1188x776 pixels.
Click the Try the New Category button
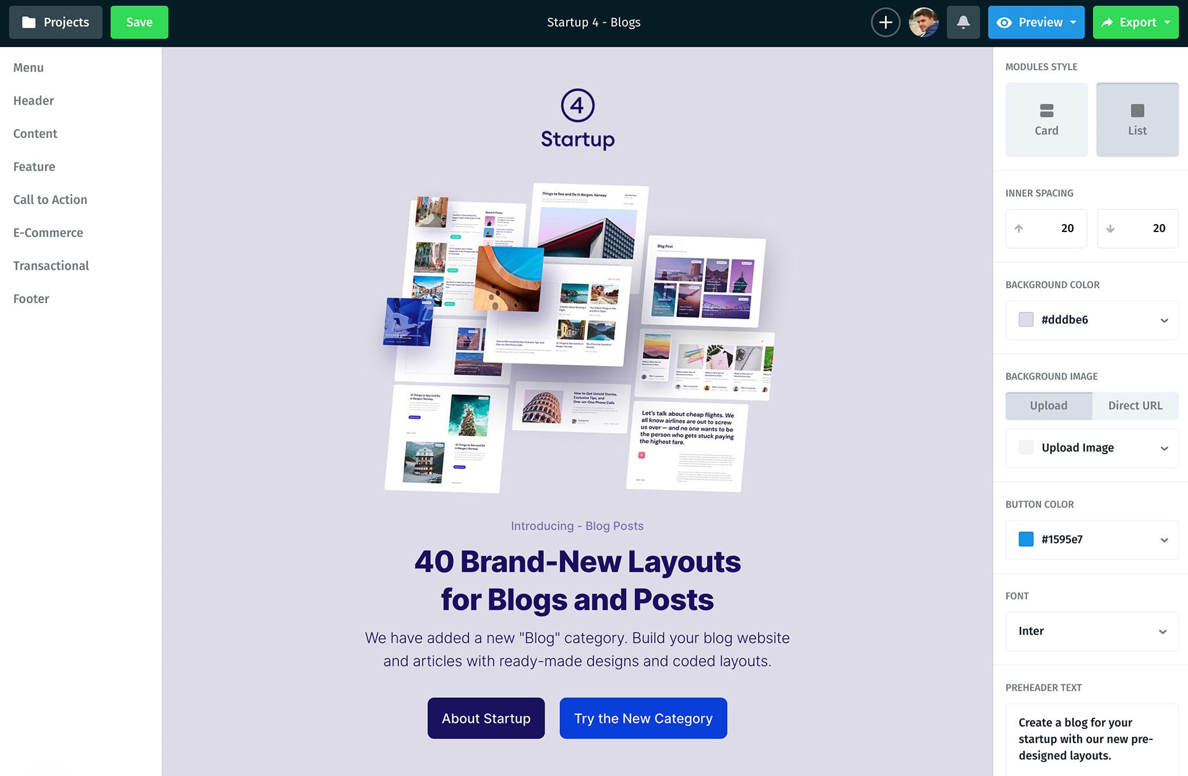tap(643, 718)
